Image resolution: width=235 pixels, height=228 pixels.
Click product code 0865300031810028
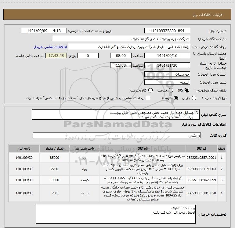tap(201, 193)
